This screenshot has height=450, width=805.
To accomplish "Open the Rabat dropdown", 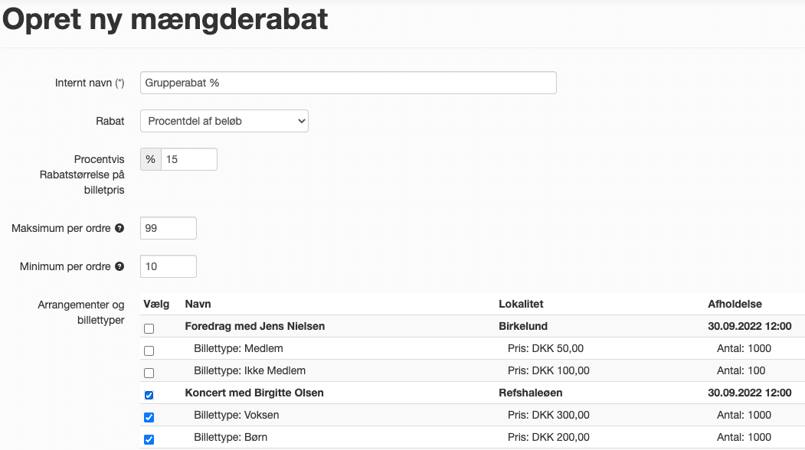I will [224, 121].
